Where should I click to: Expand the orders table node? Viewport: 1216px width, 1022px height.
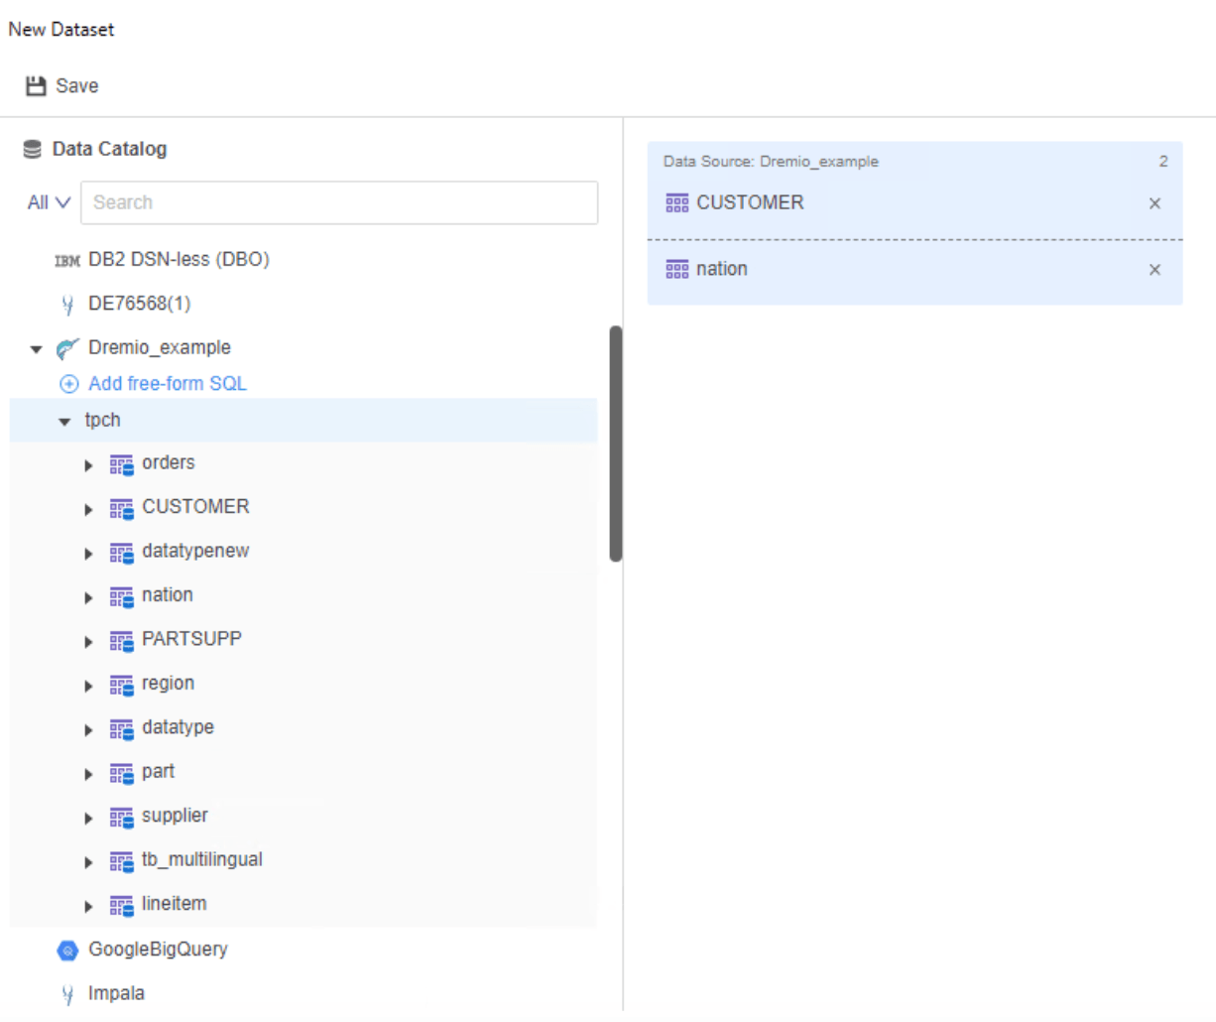point(88,465)
